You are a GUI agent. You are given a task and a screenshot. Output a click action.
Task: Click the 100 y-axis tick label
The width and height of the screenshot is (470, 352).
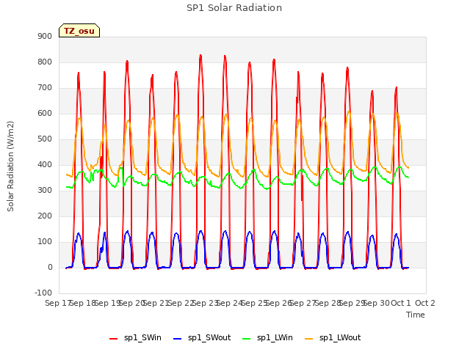pos(45,241)
